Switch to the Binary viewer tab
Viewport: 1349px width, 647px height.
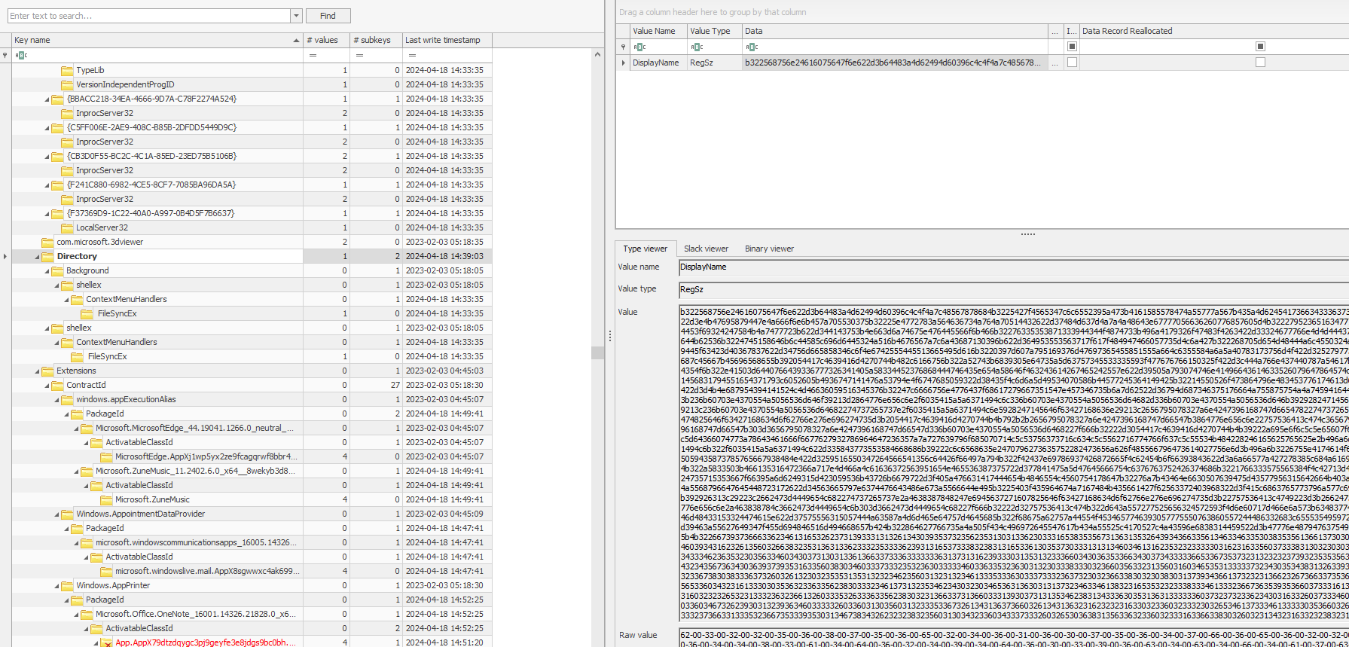(769, 249)
